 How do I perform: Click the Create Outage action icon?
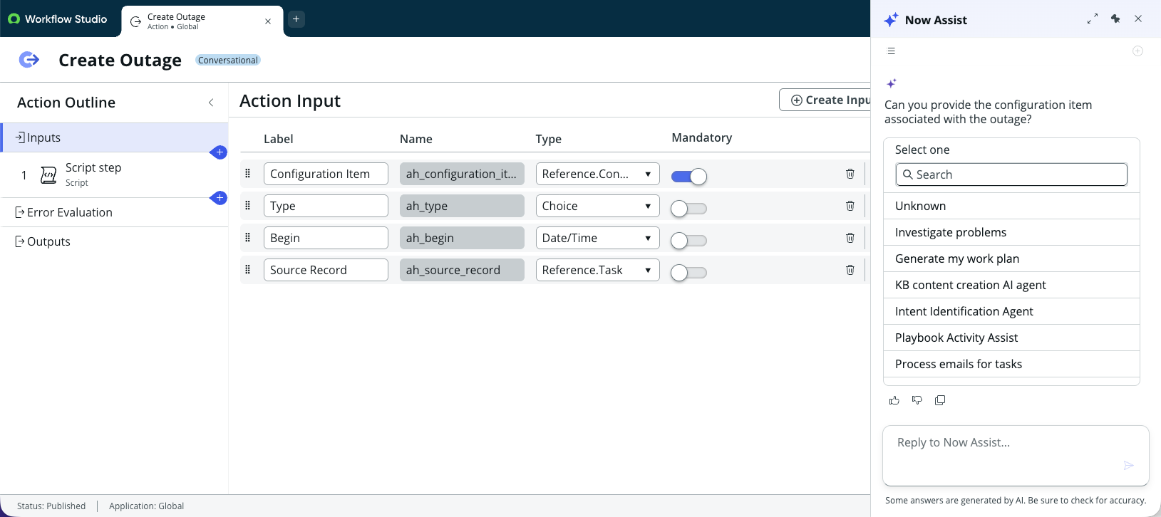[x=29, y=60]
